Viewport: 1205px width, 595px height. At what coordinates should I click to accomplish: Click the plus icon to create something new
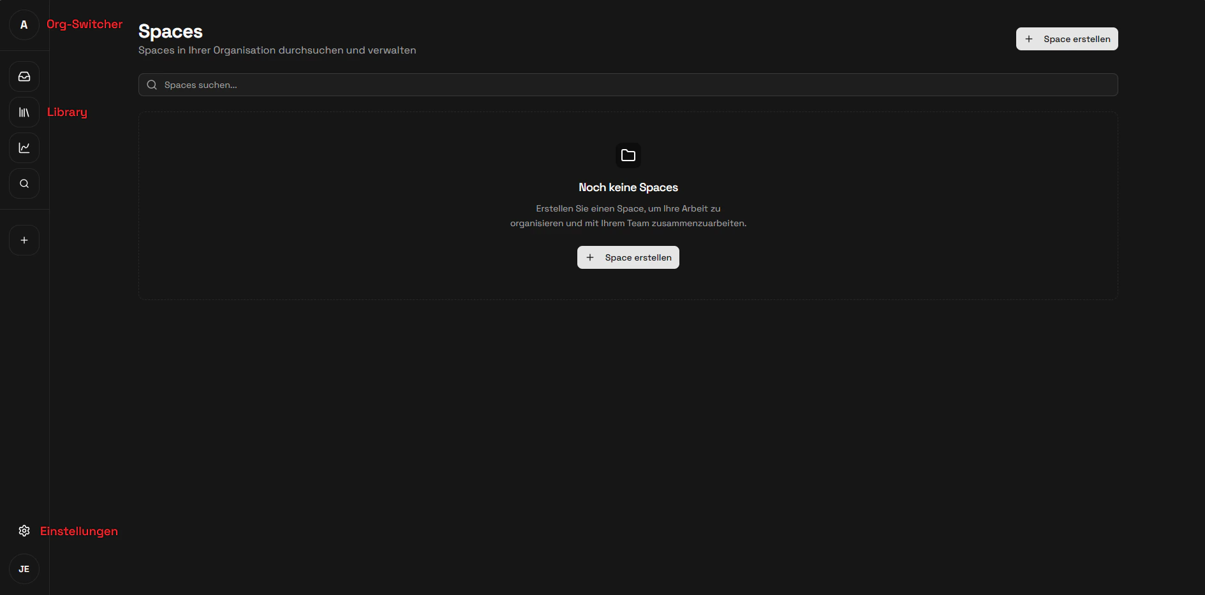click(24, 240)
